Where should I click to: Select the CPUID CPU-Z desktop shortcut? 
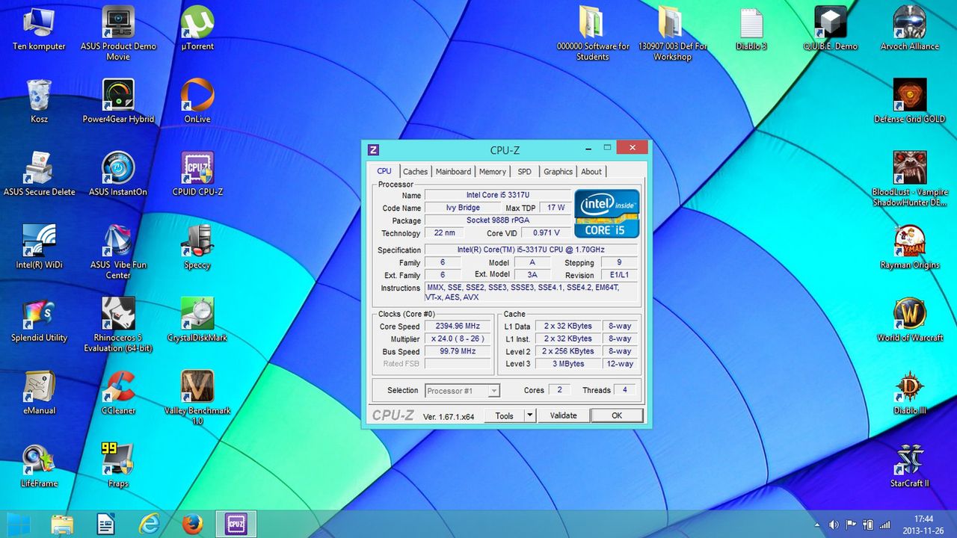(x=197, y=173)
